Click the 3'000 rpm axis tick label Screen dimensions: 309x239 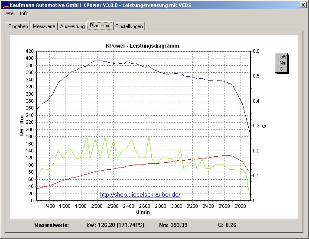tap(176, 206)
